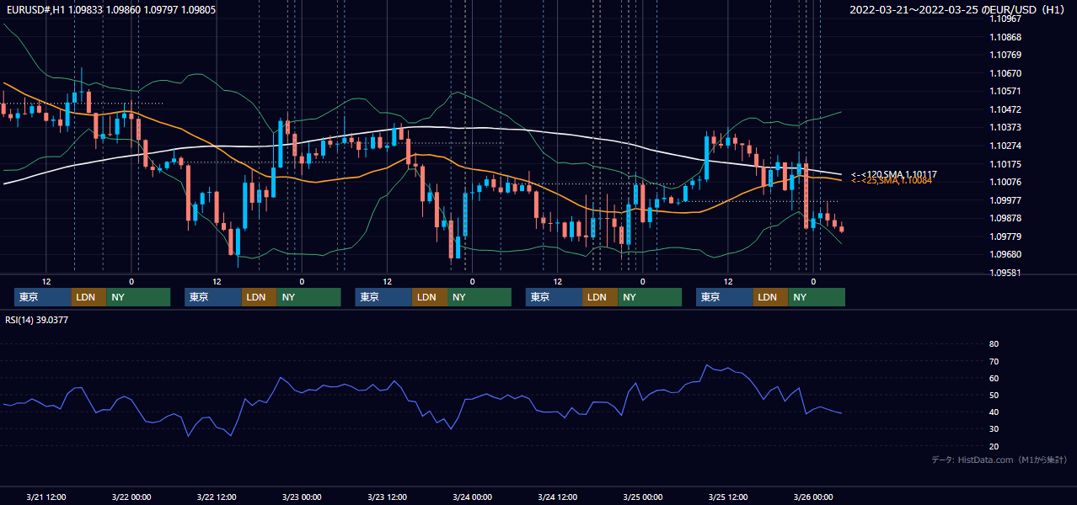Click the 3/24 12:00 date label
The width and height of the screenshot is (1077, 505).
click(557, 497)
